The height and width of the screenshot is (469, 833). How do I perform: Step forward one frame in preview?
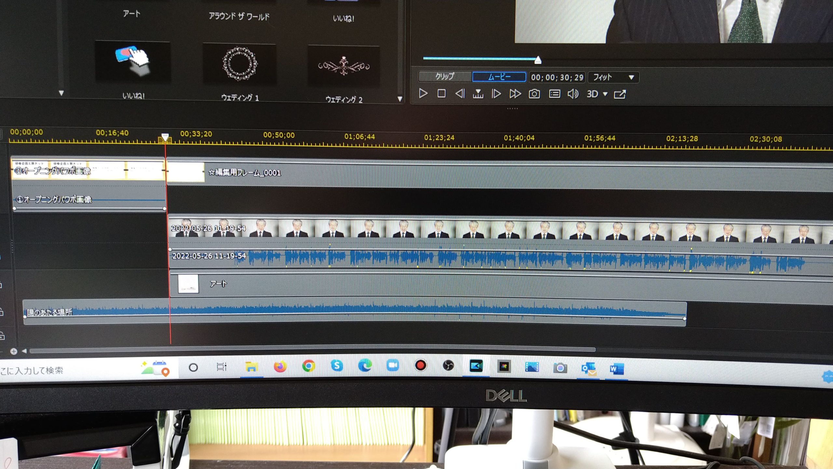tap(496, 94)
